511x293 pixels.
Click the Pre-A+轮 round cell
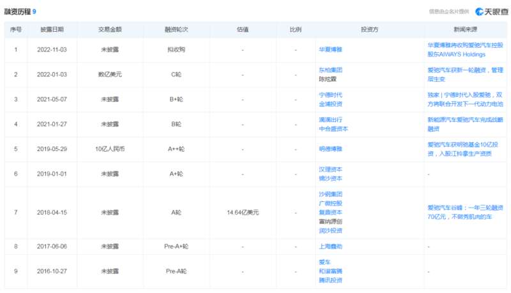coord(176,247)
